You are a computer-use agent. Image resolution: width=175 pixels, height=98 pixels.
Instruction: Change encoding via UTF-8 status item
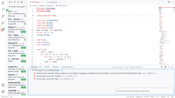146,97
